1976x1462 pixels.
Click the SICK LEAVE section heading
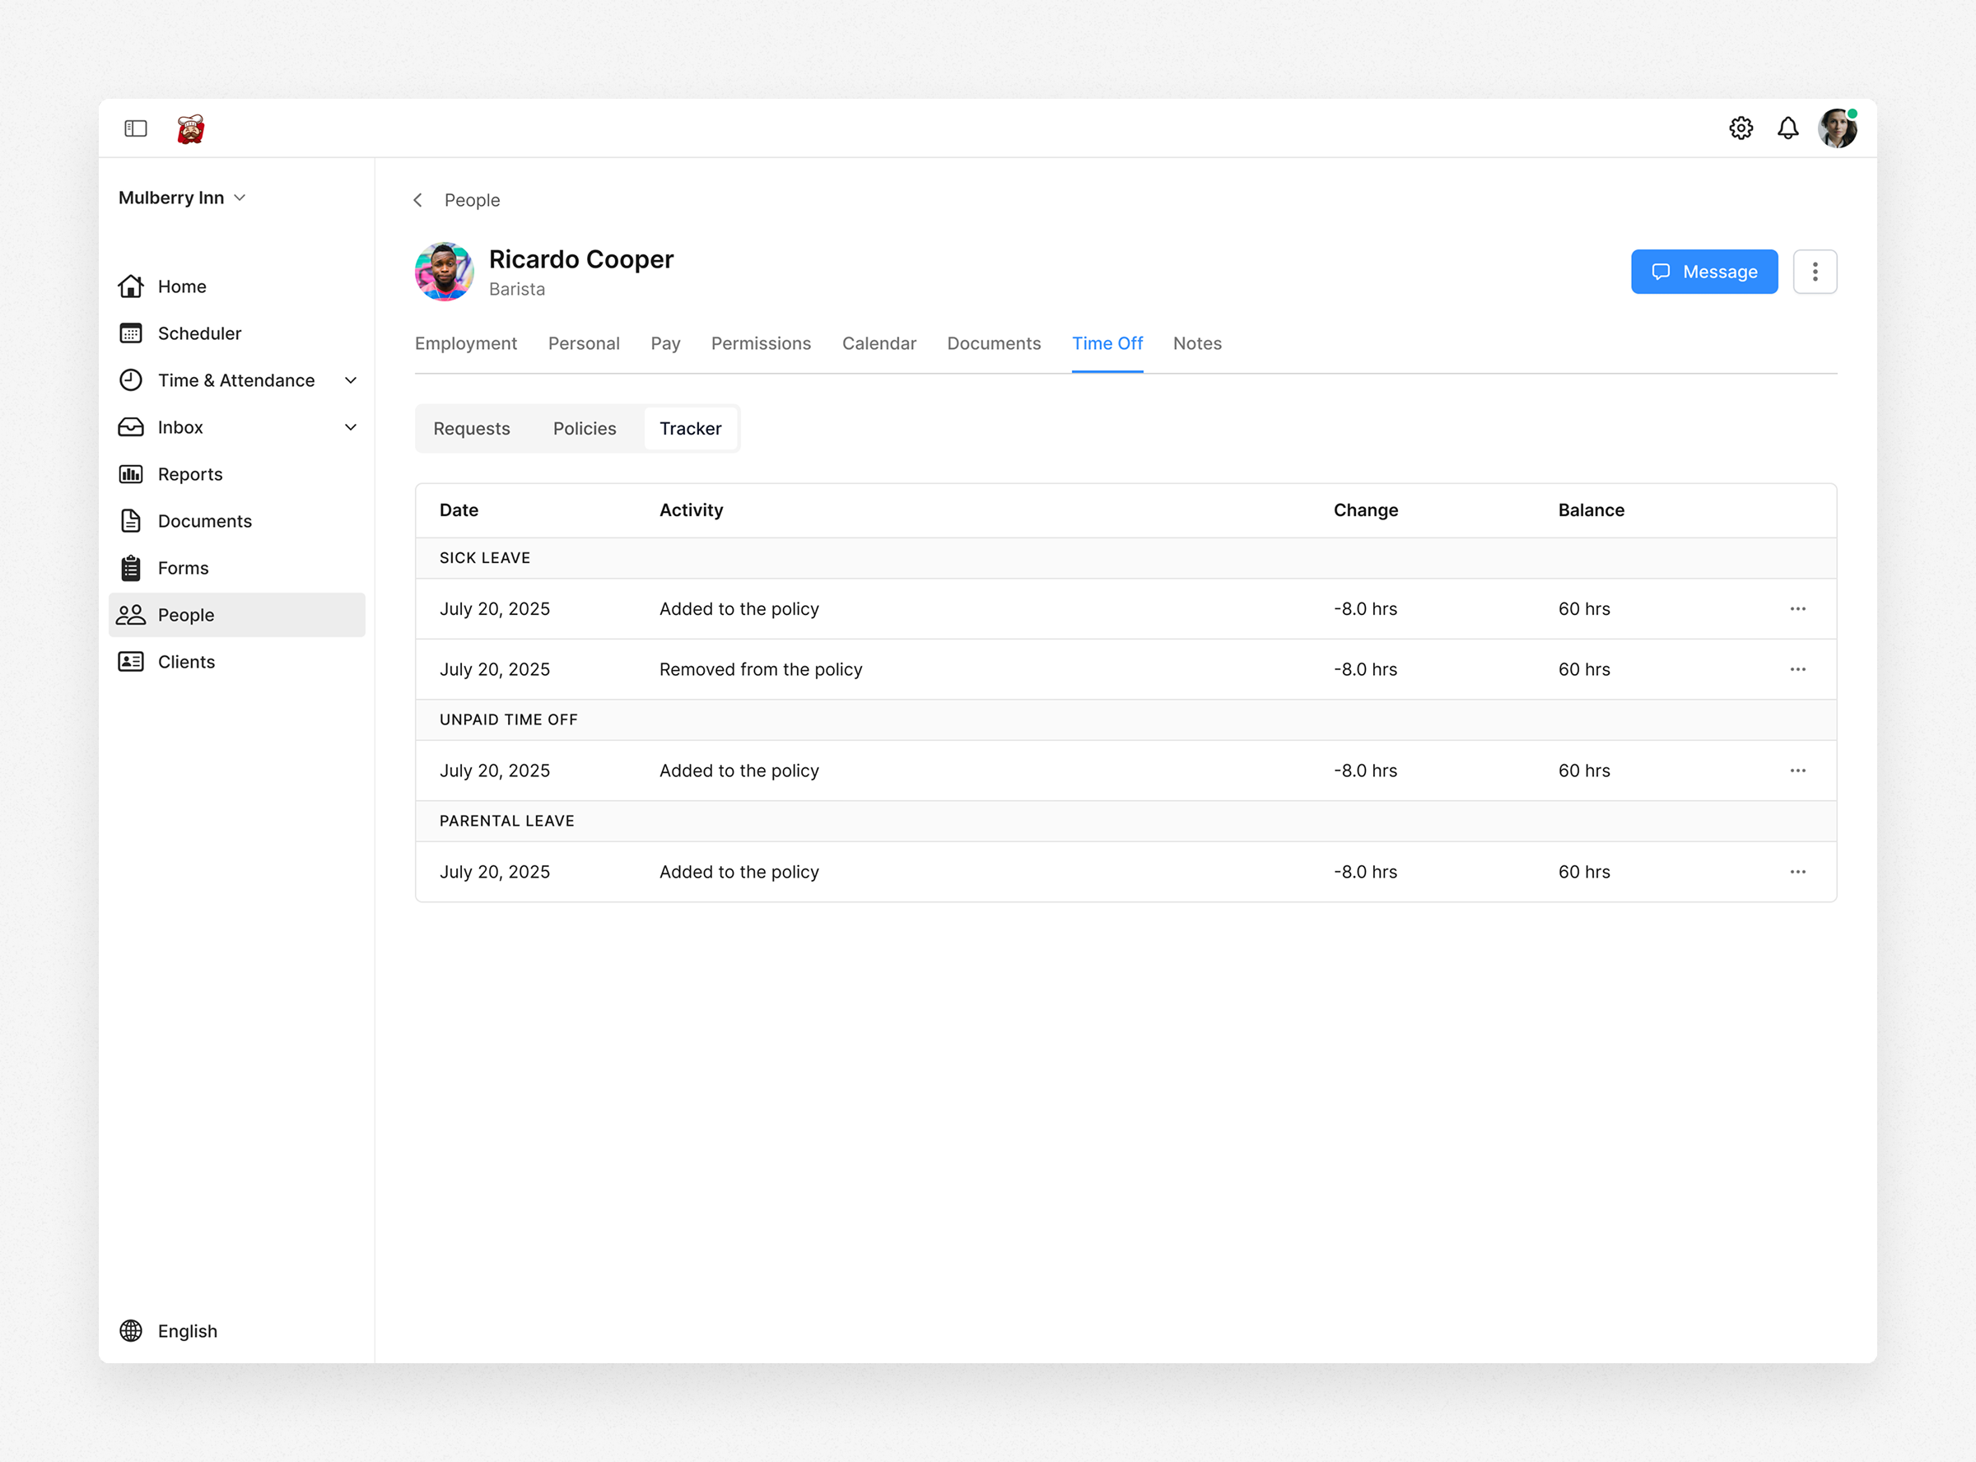tap(485, 557)
